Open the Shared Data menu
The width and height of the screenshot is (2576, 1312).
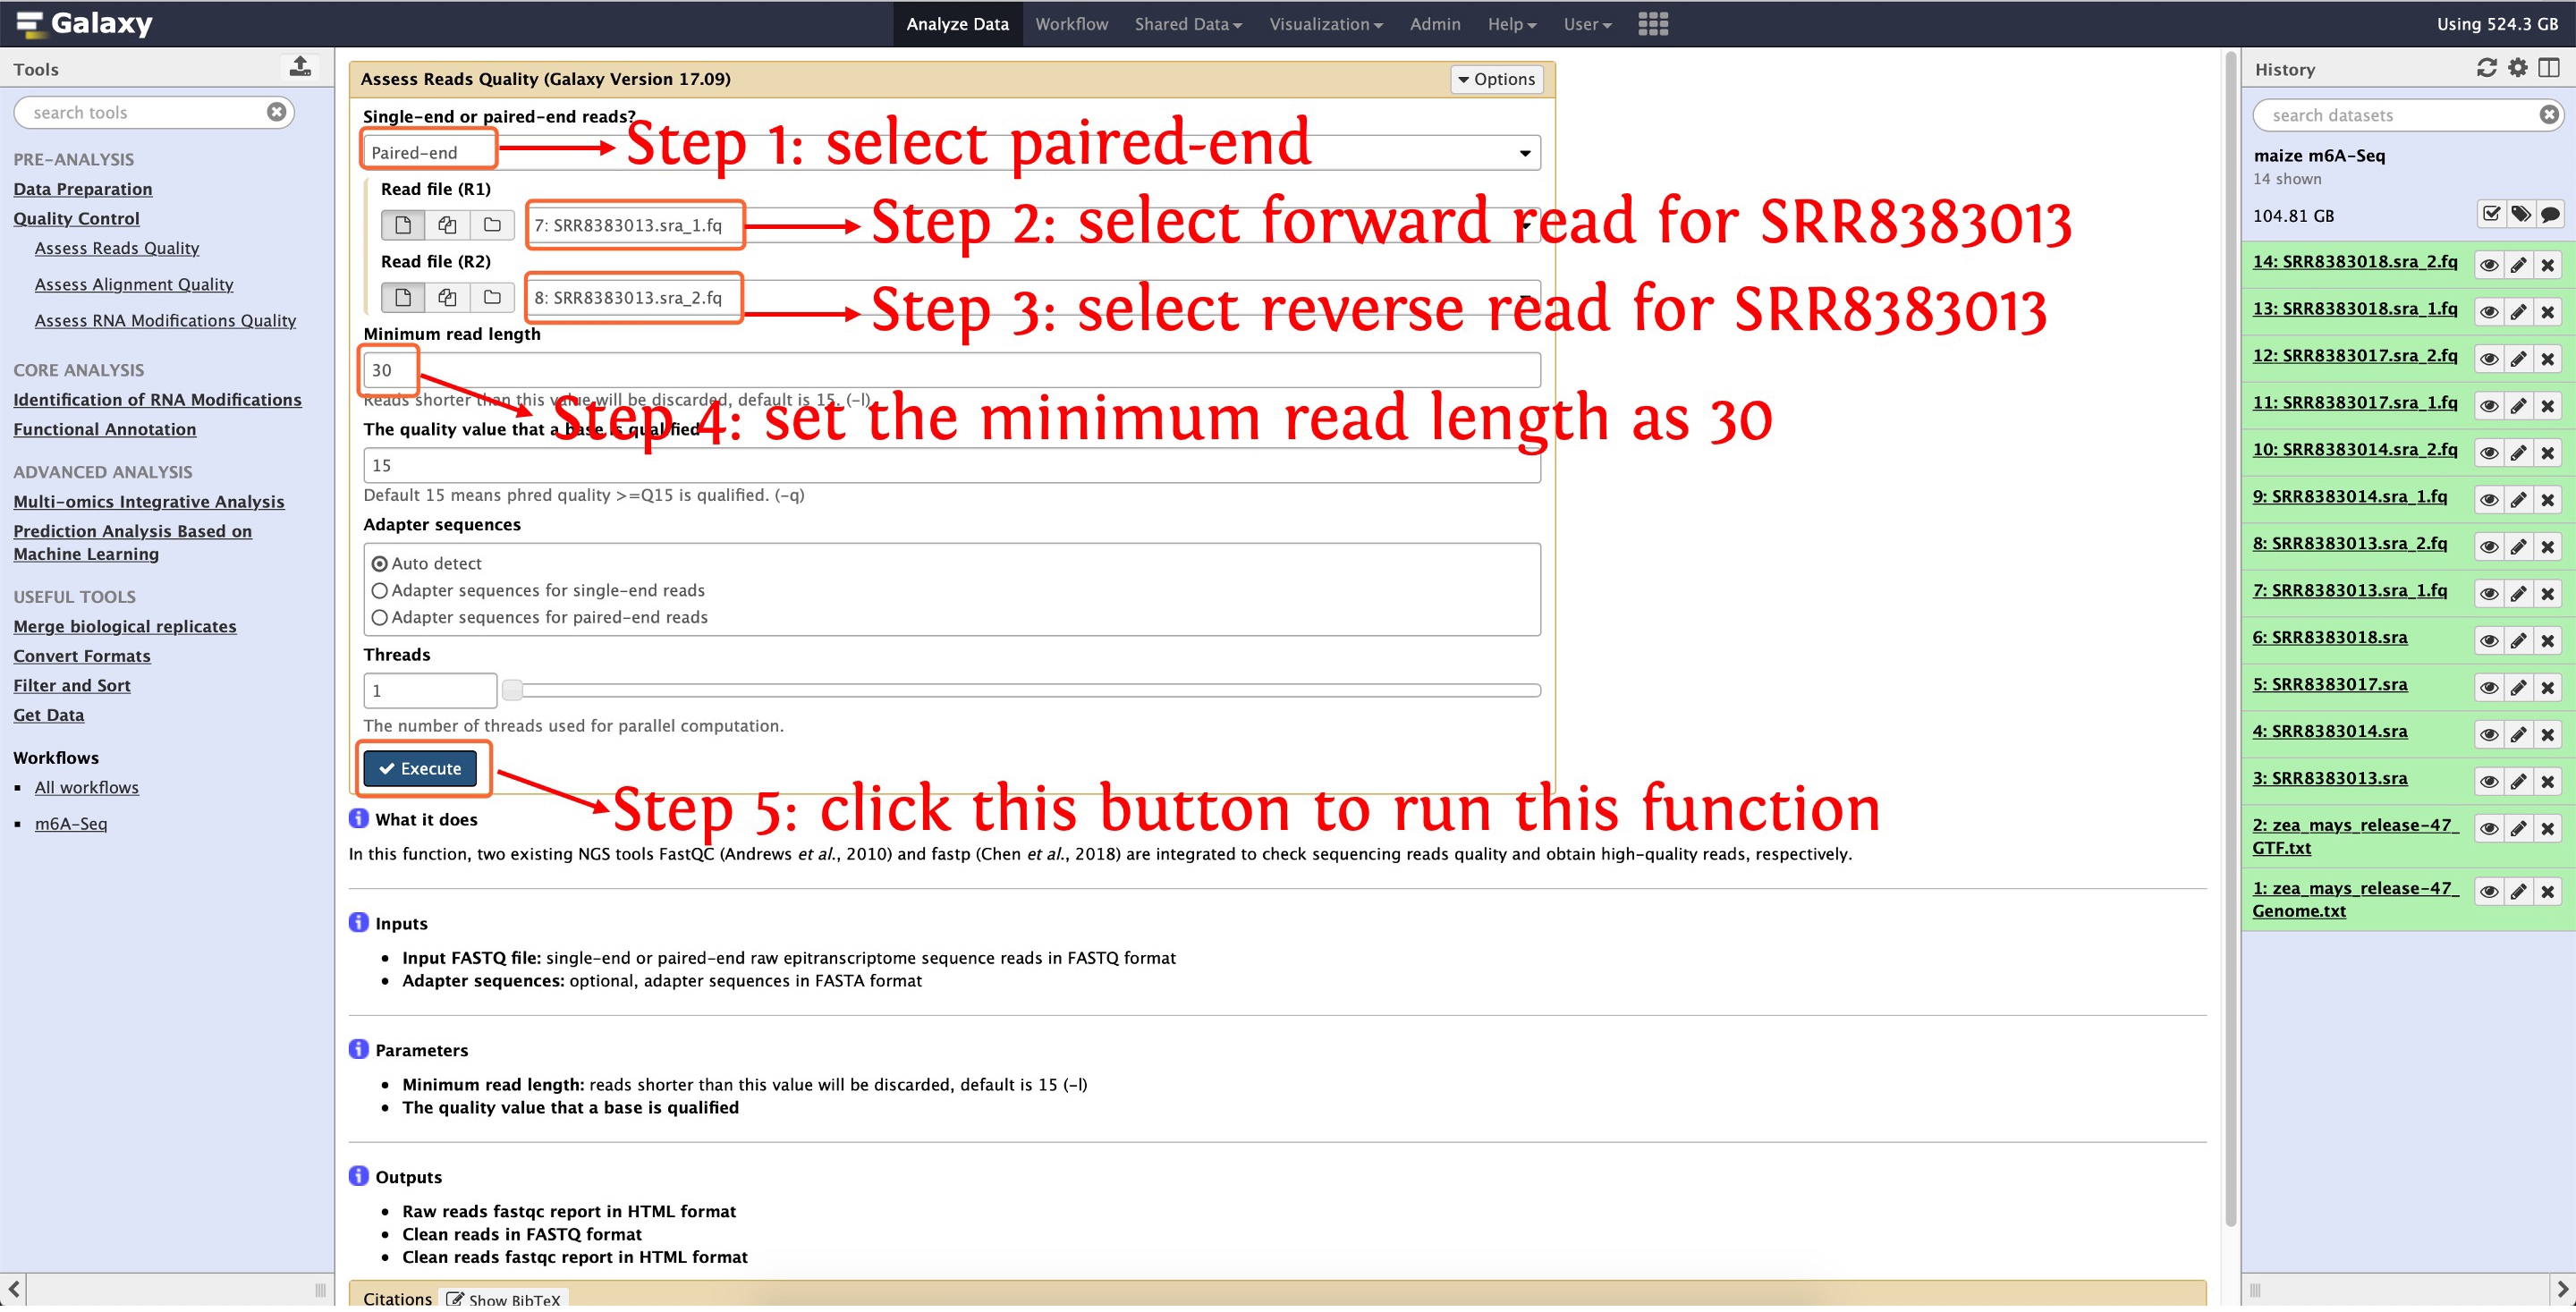point(1187,24)
